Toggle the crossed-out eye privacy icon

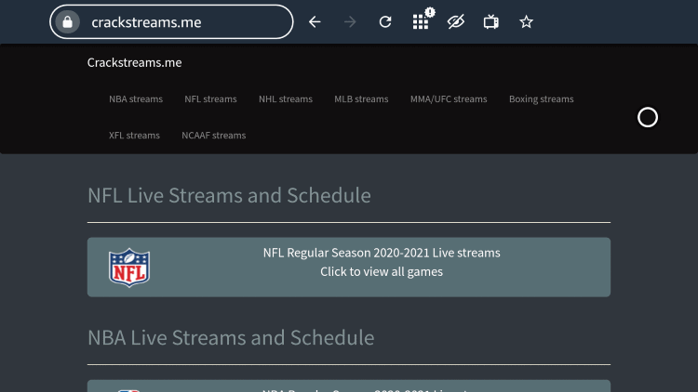[x=456, y=21]
